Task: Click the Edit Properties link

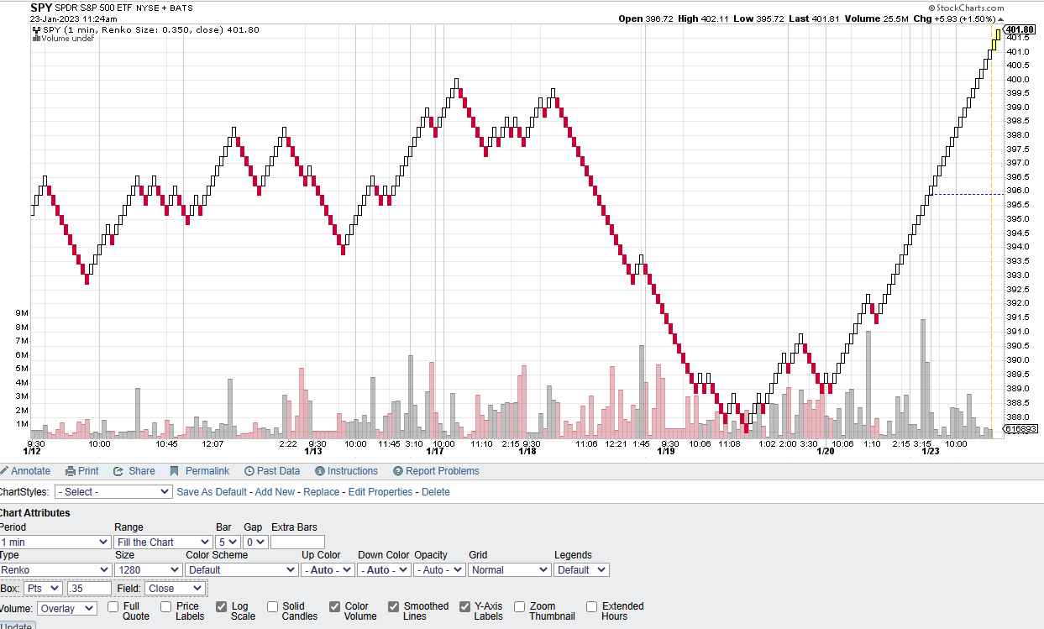Action: pos(380,492)
